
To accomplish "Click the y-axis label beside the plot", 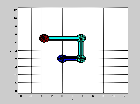I will [11, 51].
